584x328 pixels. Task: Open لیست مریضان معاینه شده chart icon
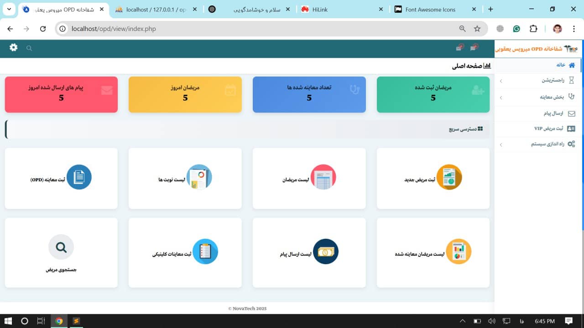(x=458, y=251)
